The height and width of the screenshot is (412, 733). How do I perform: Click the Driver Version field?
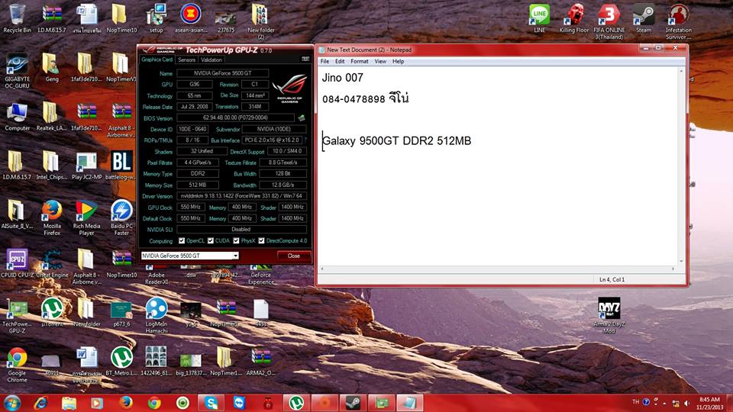pos(242,196)
